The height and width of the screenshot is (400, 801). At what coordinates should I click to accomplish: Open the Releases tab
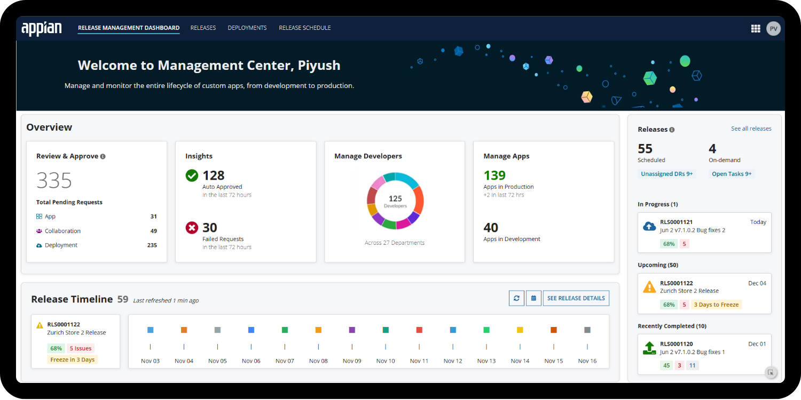(x=203, y=28)
